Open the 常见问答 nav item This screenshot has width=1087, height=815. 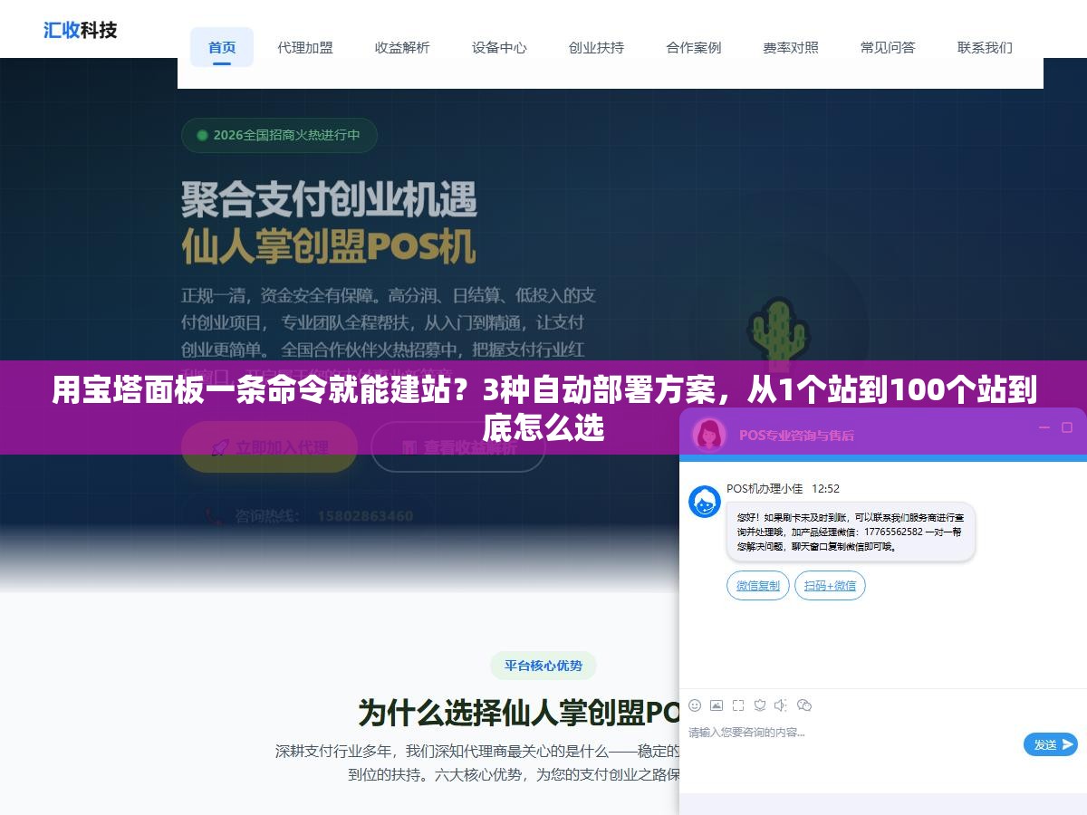[888, 47]
